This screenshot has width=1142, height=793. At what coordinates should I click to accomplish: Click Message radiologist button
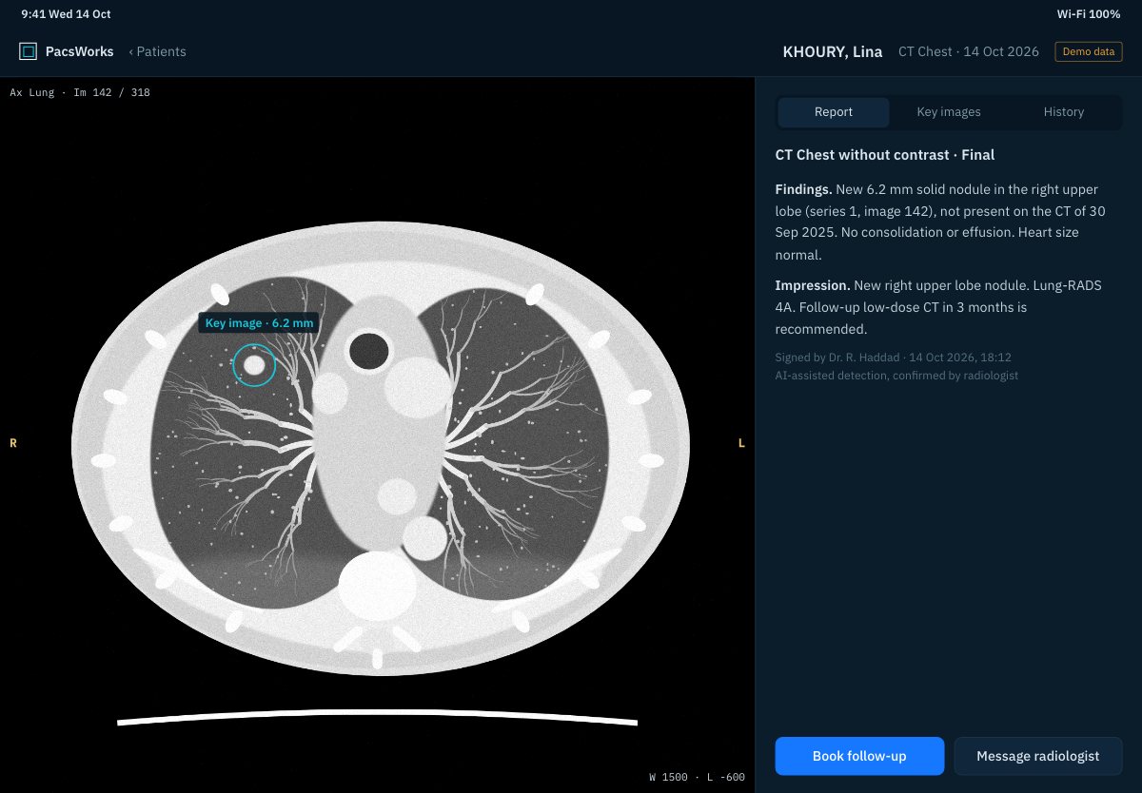pos(1038,756)
